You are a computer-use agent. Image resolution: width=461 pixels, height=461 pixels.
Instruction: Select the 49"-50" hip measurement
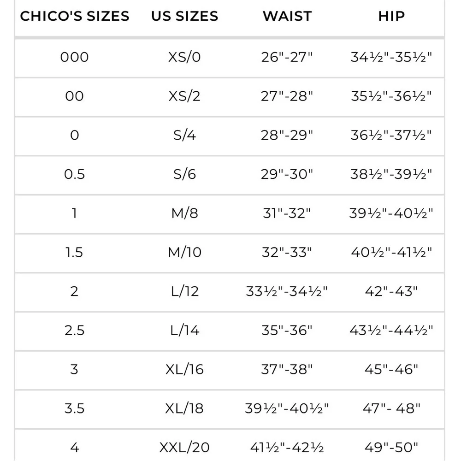coord(391,448)
